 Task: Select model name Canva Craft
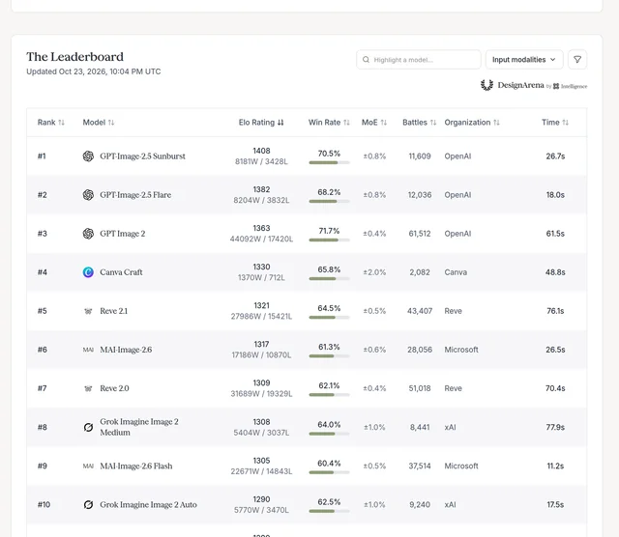coord(121,272)
